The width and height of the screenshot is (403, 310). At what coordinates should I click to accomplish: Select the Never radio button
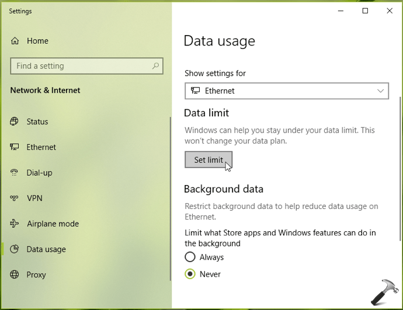pyautogui.click(x=190, y=274)
